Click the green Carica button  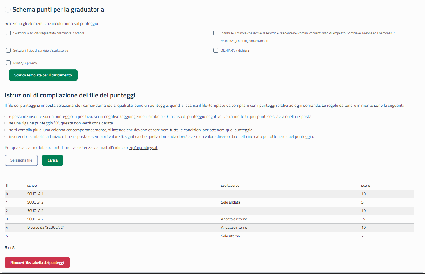[52, 160]
